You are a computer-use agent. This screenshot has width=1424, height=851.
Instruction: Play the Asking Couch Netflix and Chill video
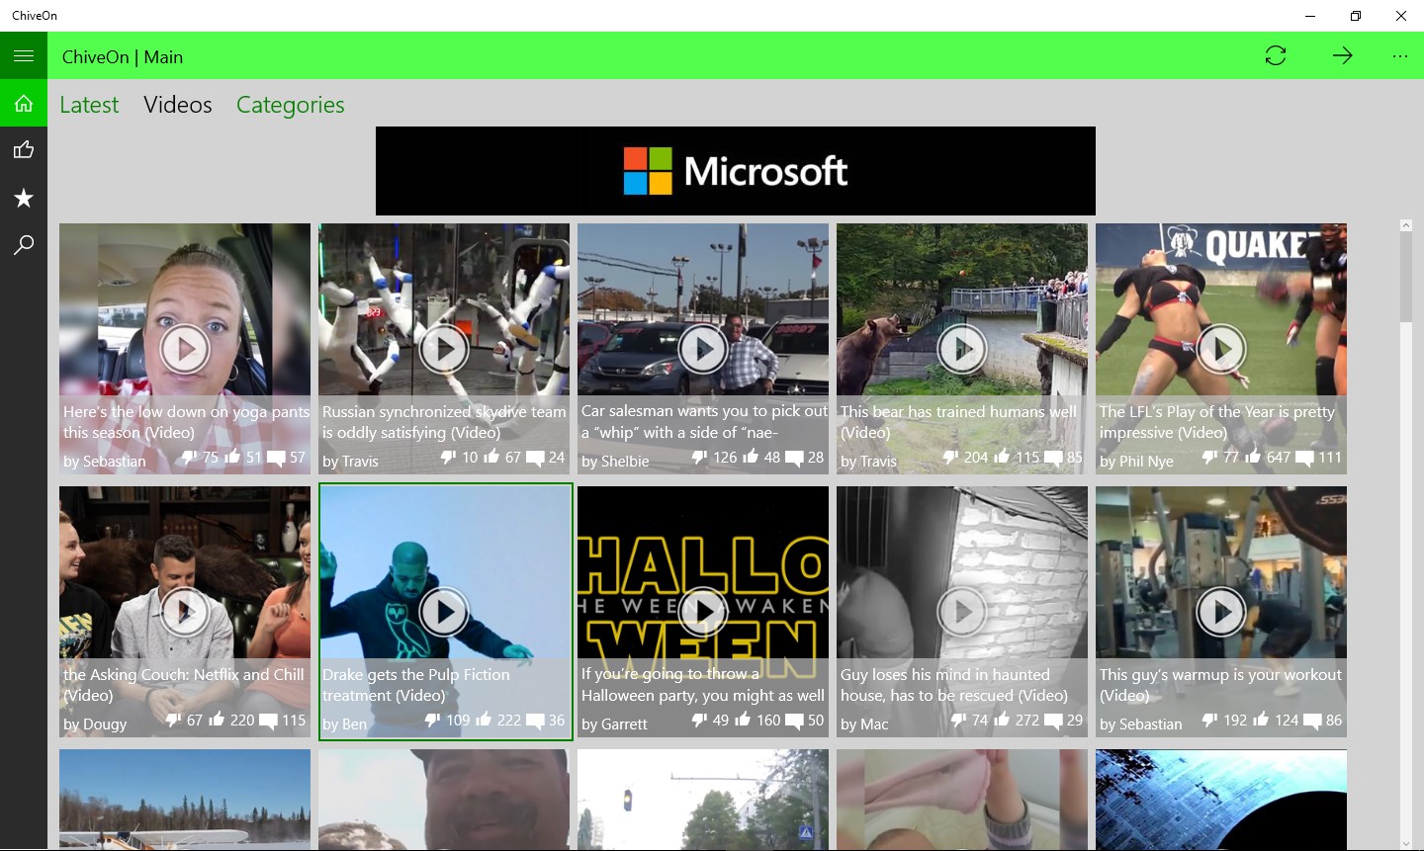(185, 612)
